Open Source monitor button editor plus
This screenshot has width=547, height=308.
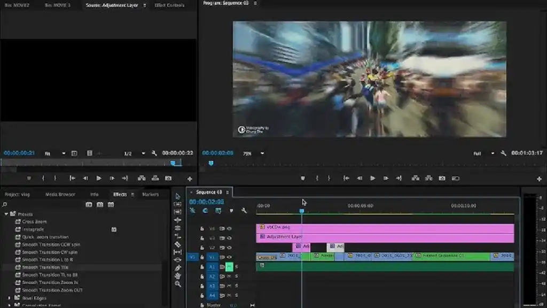click(x=190, y=179)
